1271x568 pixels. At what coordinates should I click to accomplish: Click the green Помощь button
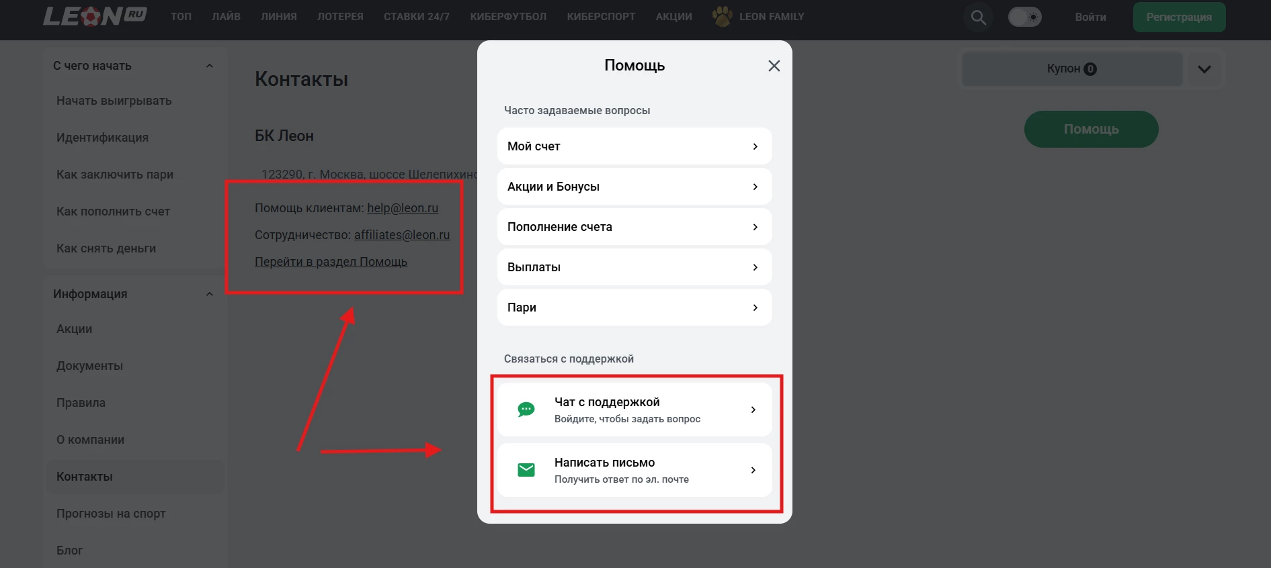coord(1091,129)
